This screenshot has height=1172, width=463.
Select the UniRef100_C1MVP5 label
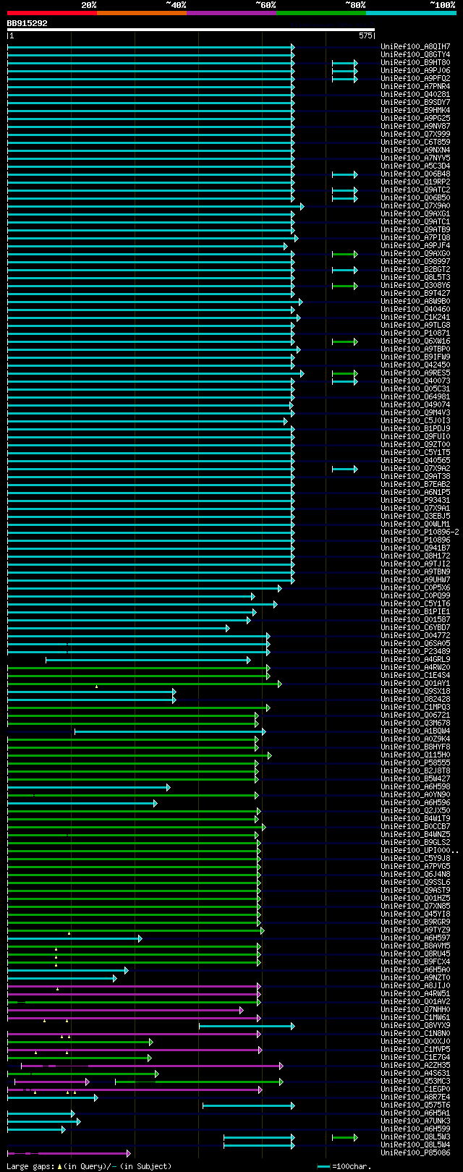(x=415, y=1050)
